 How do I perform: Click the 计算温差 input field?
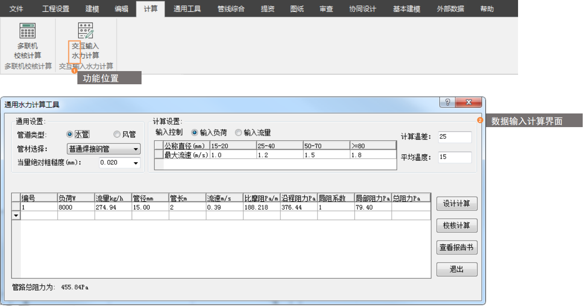point(454,137)
